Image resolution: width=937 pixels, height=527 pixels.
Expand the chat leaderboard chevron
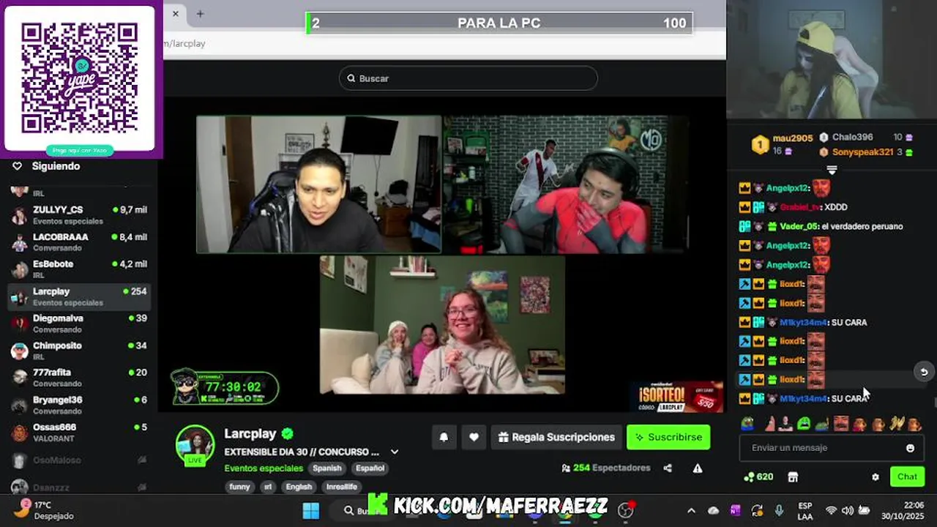point(832,170)
